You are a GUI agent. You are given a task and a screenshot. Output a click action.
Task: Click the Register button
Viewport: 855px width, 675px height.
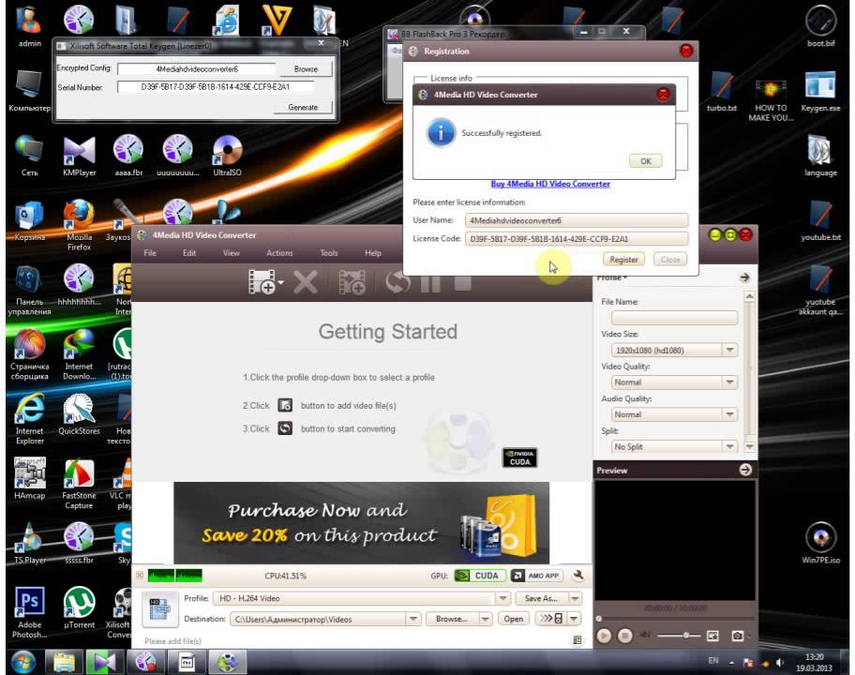623,260
